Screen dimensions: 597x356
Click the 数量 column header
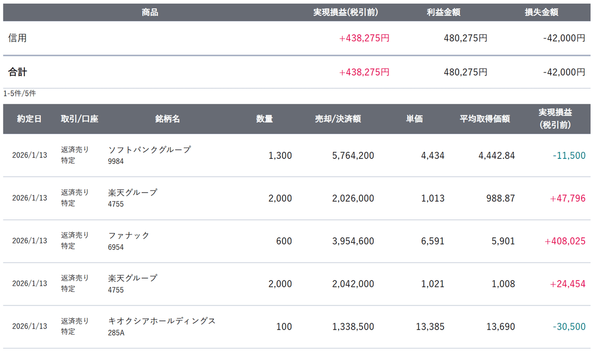click(x=264, y=119)
